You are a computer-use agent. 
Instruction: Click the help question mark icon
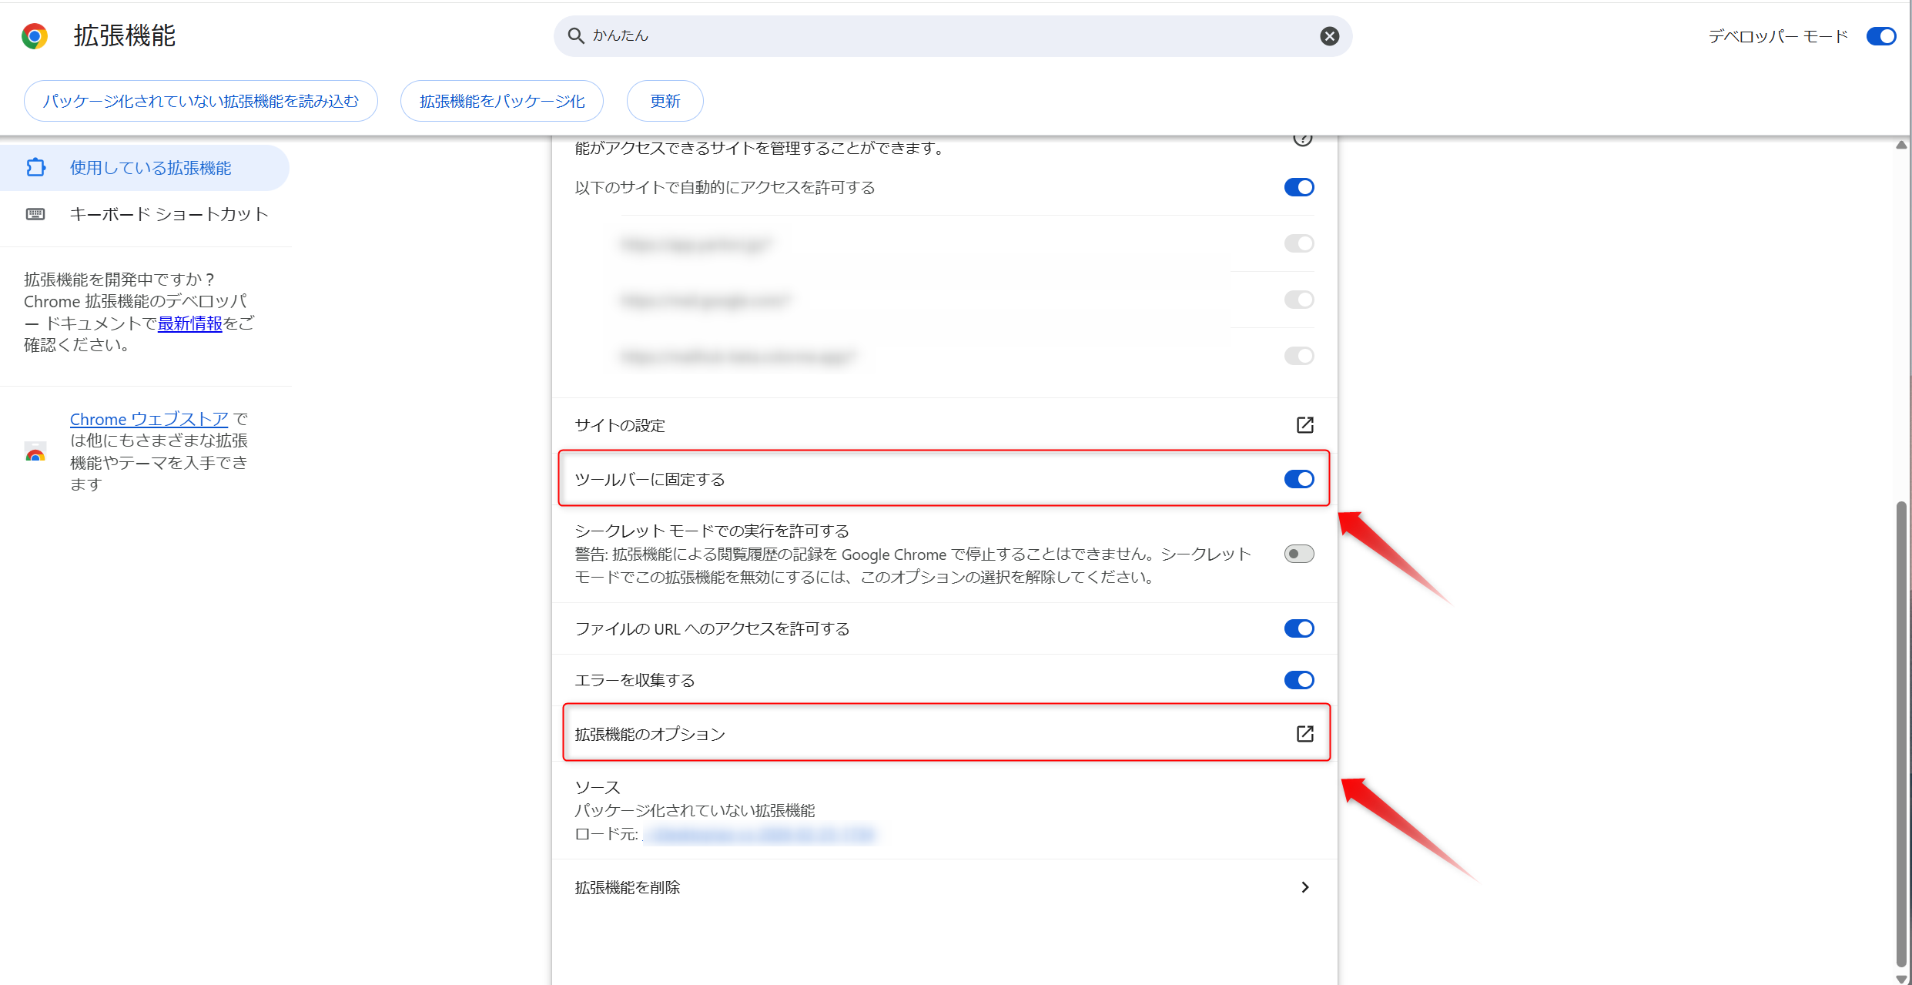click(x=1302, y=139)
